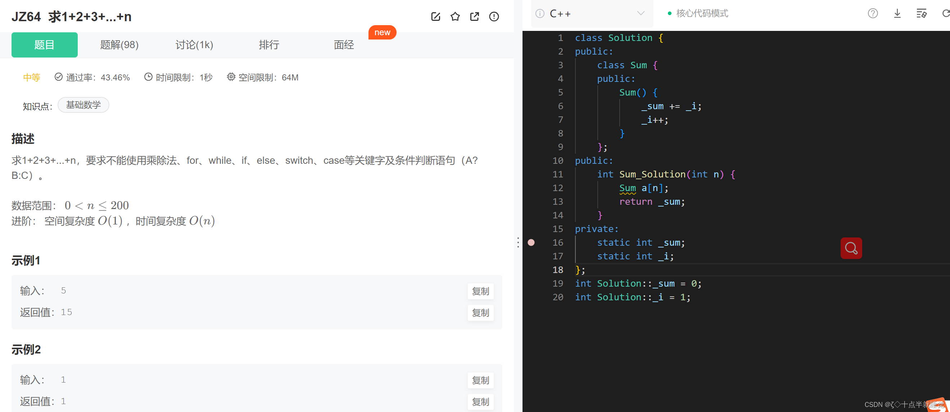This screenshot has height=412, width=950.
Task: Click the panel divider drag handle
Action: point(518,242)
